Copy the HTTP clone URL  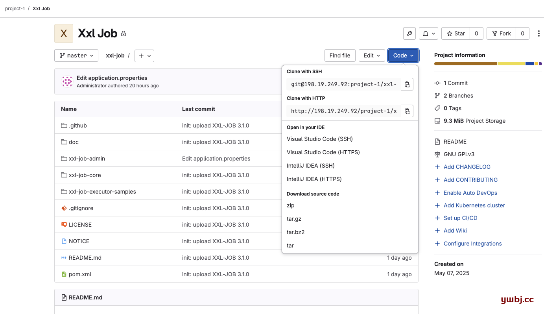[407, 111]
